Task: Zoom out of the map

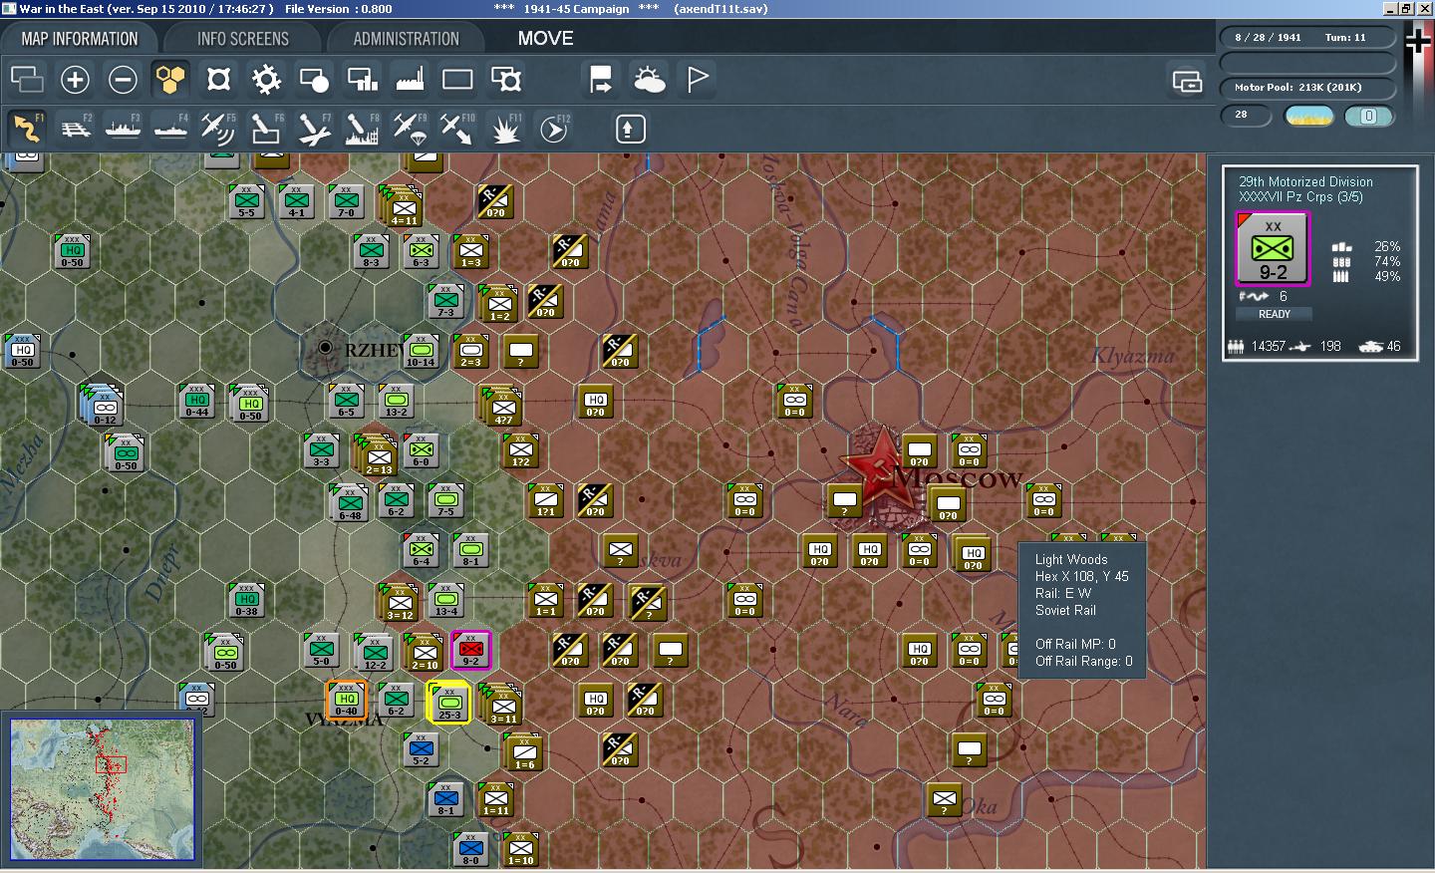Action: (123, 80)
